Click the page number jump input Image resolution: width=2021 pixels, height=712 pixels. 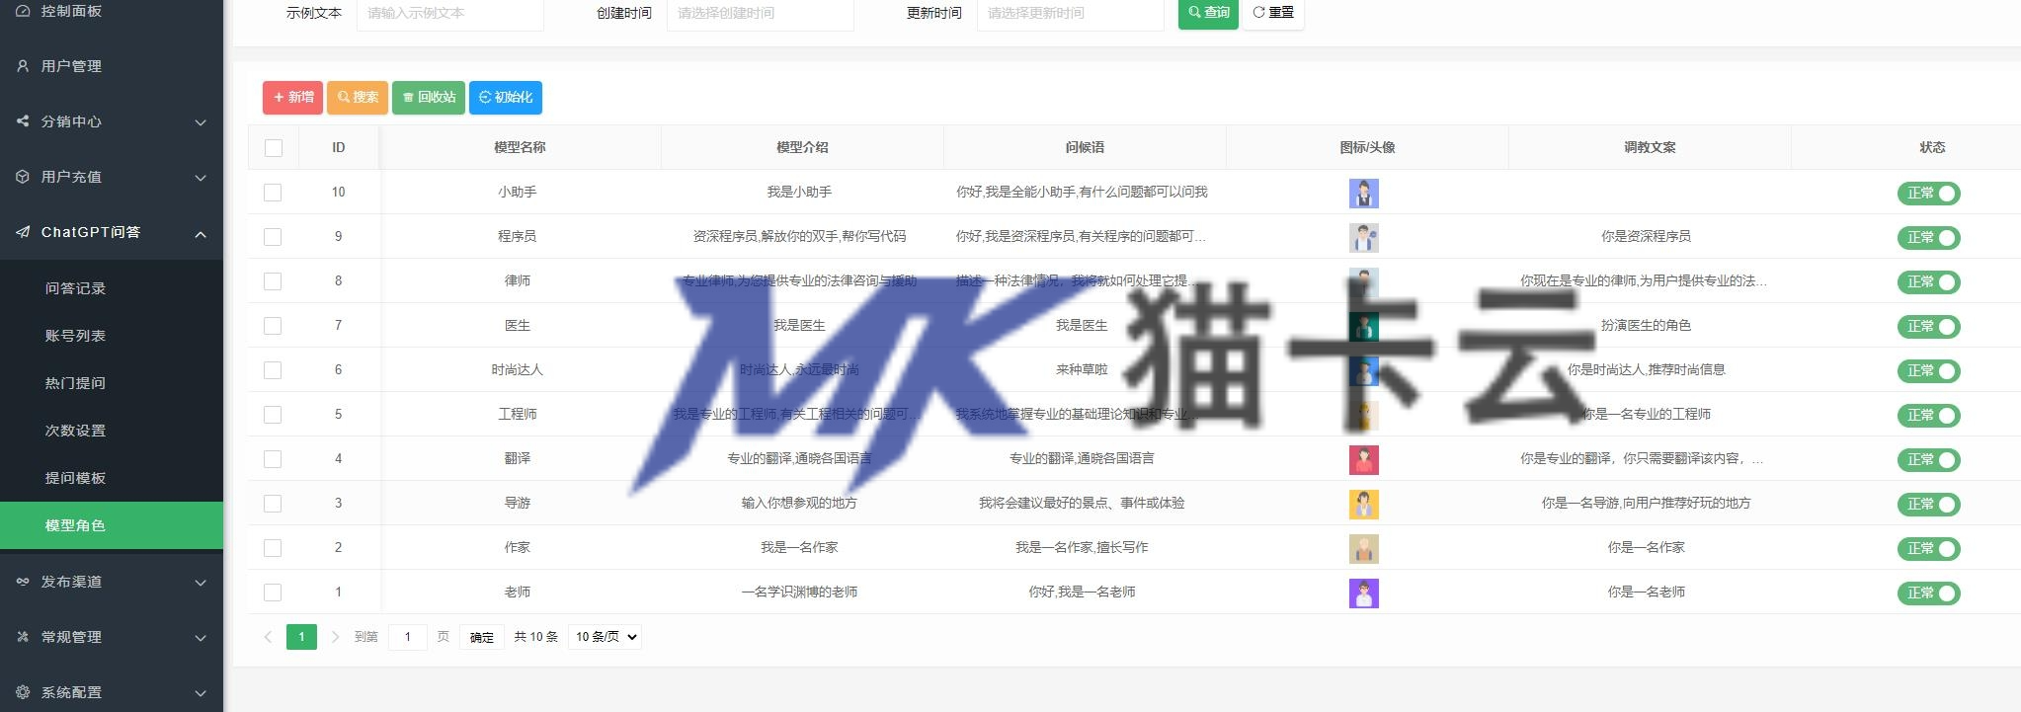click(408, 637)
